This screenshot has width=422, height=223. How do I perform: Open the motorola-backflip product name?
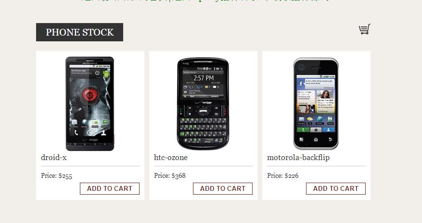[298, 158]
